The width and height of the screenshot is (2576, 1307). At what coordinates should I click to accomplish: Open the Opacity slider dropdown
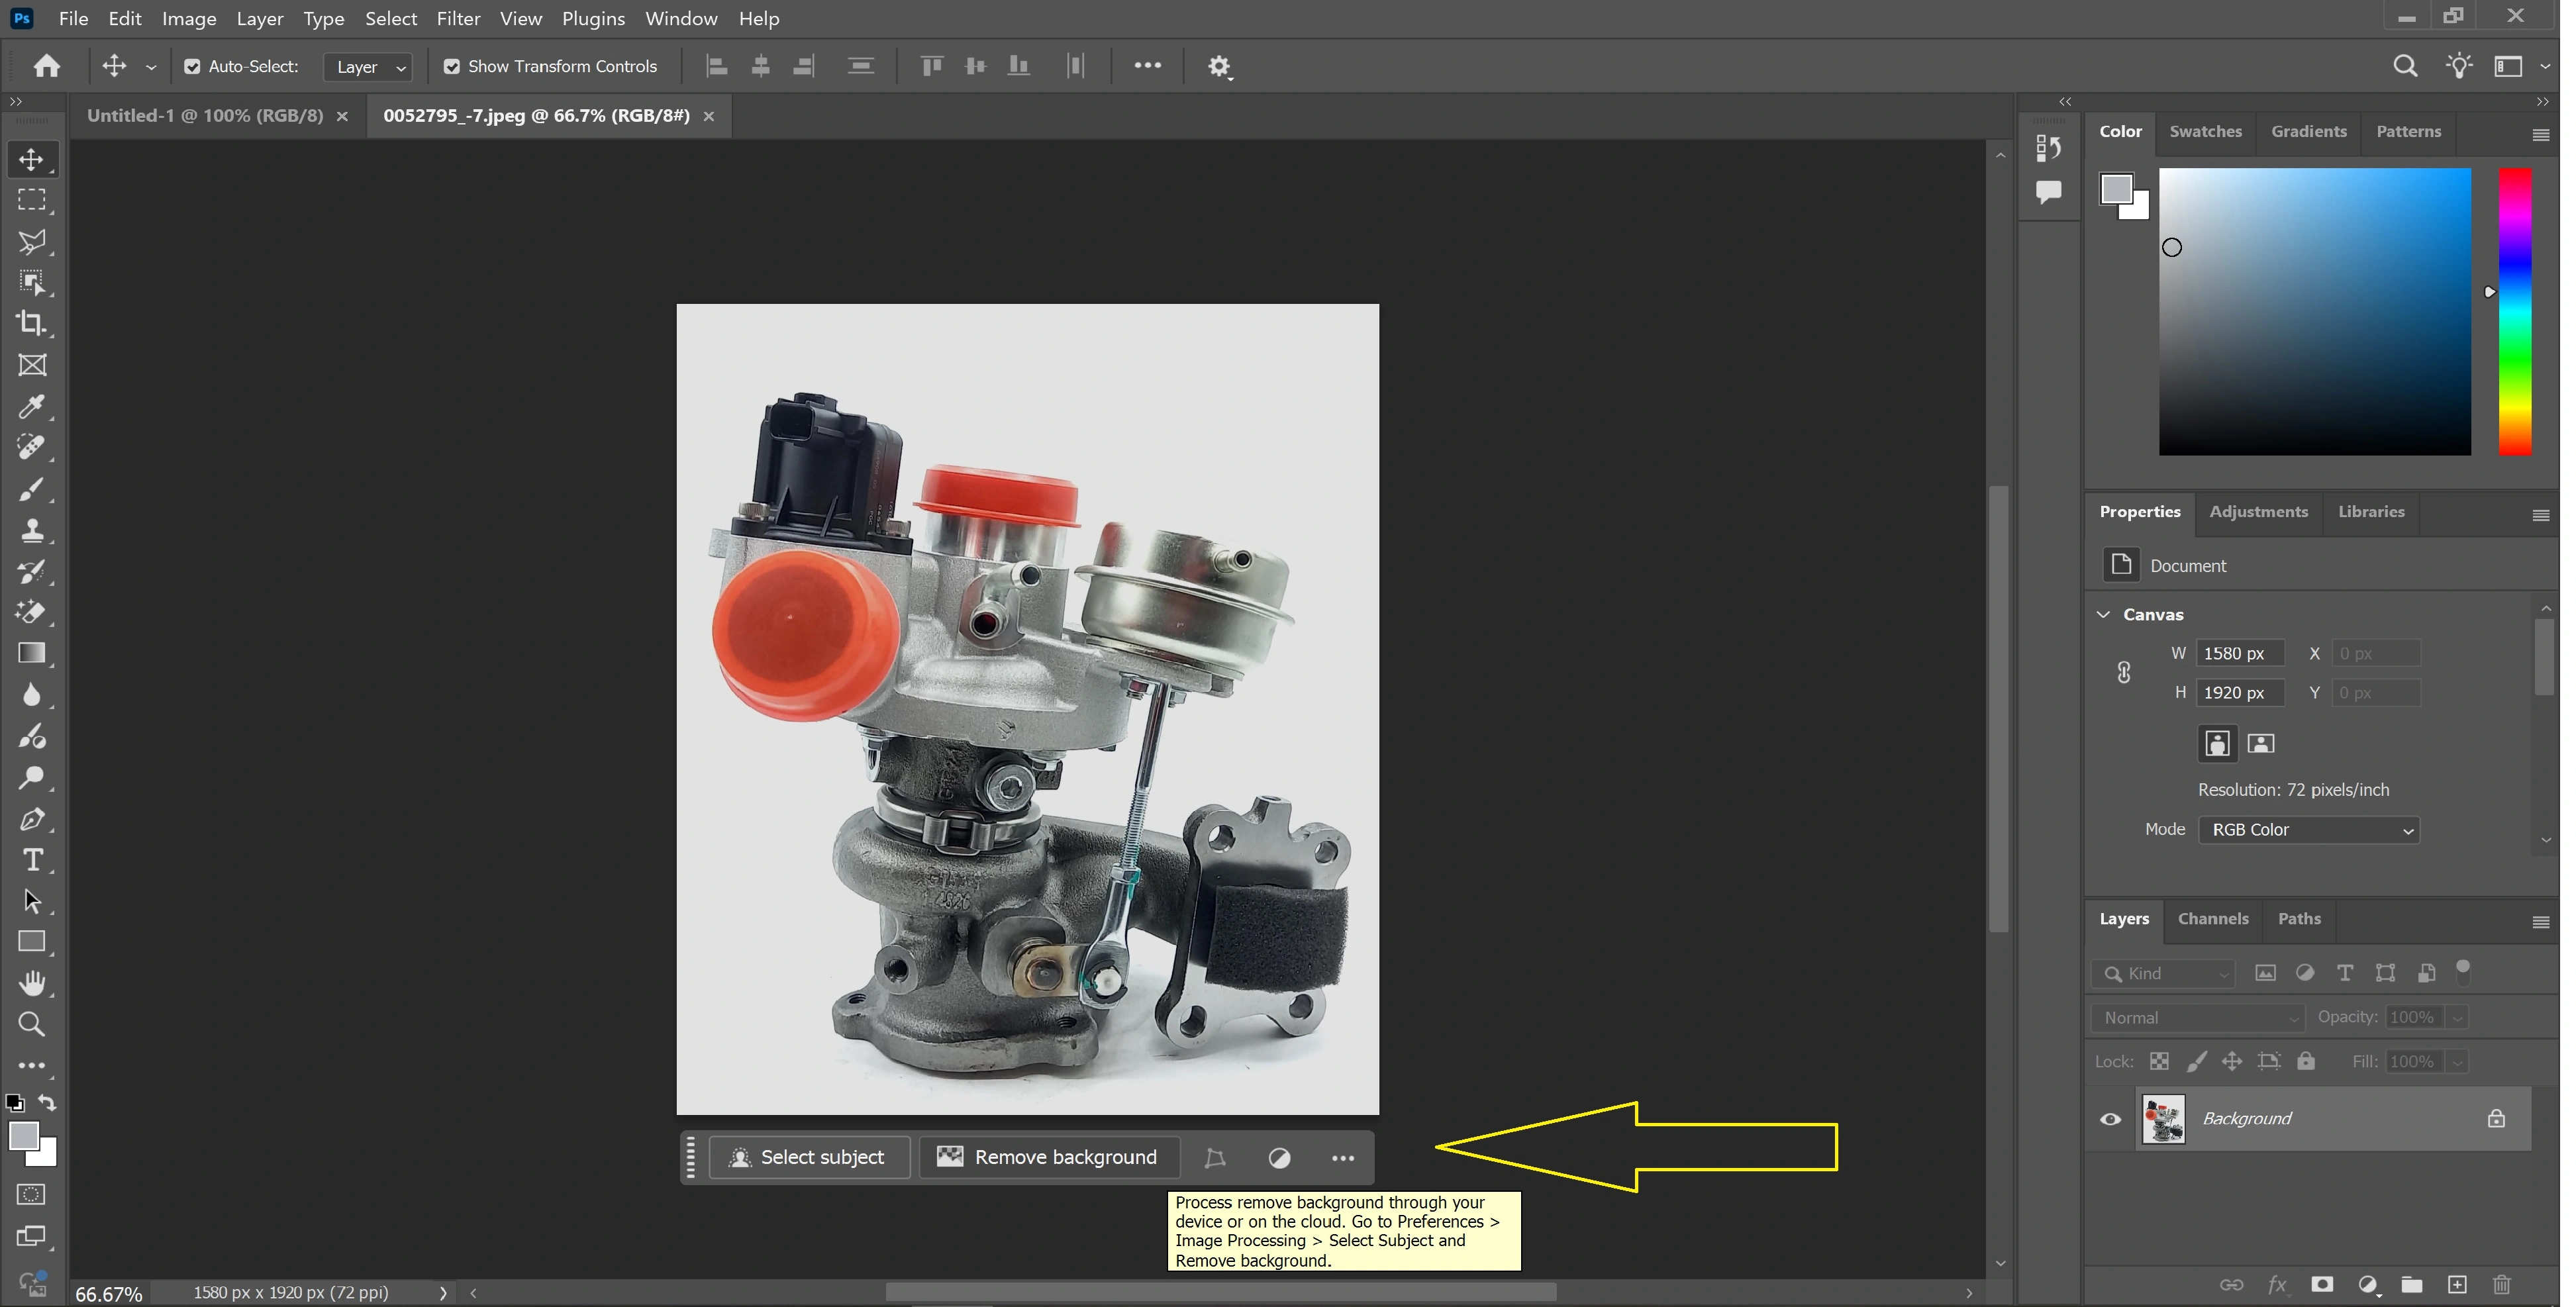[x=2458, y=1018]
